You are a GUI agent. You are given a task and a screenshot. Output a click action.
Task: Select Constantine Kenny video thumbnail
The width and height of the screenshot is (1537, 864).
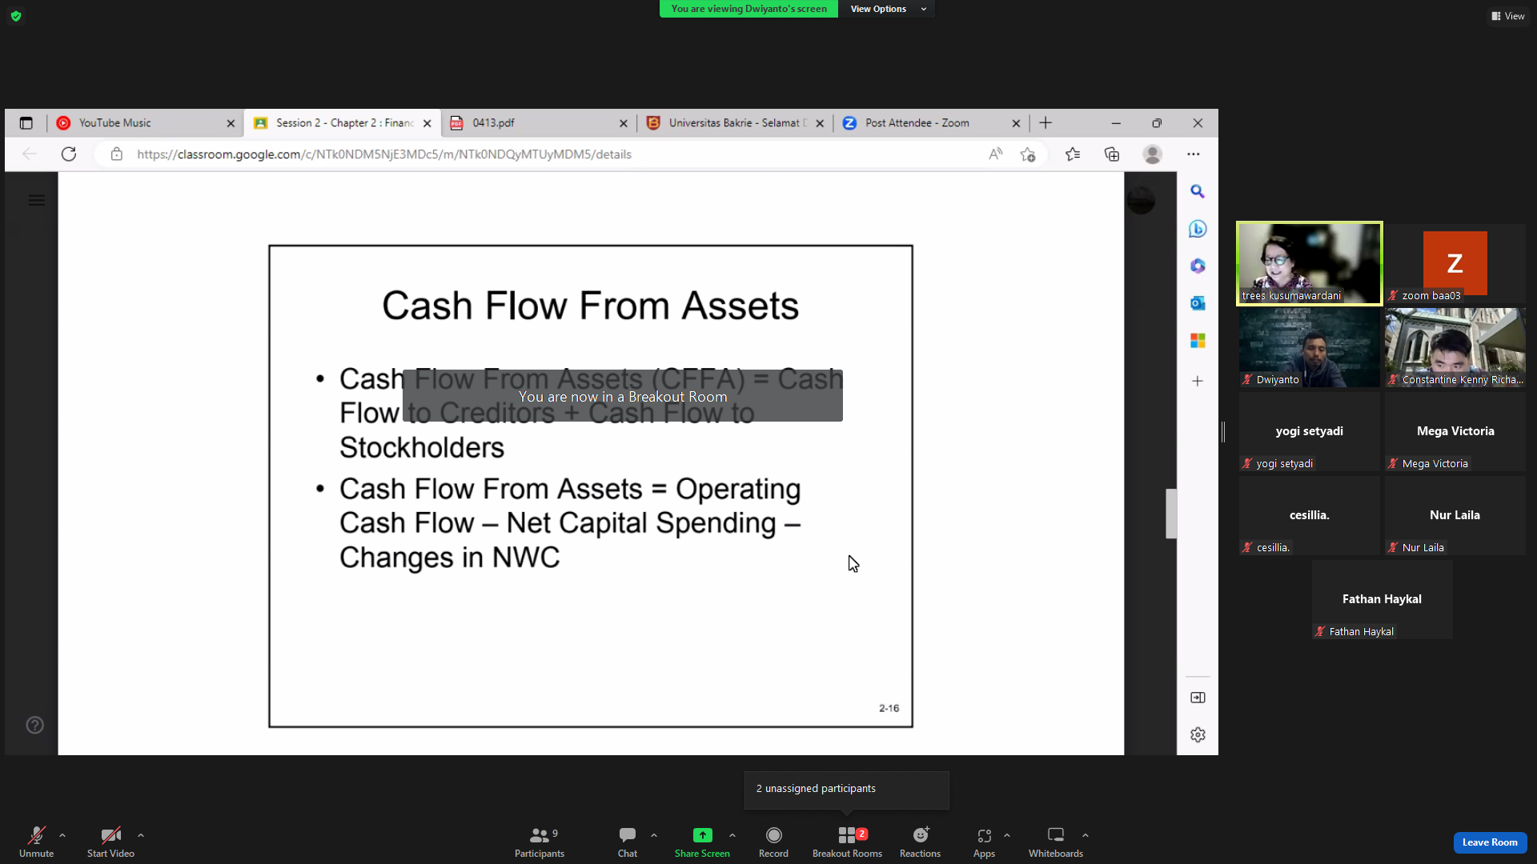(1455, 347)
